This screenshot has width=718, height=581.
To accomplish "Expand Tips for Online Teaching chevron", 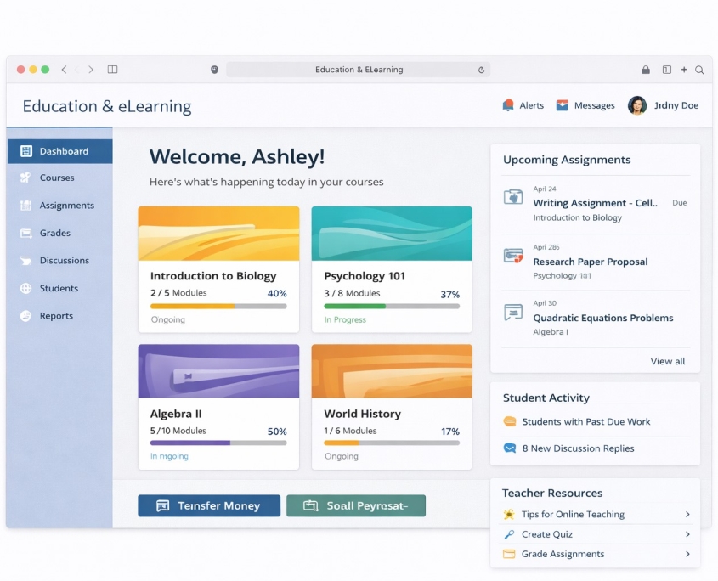I will click(x=687, y=515).
